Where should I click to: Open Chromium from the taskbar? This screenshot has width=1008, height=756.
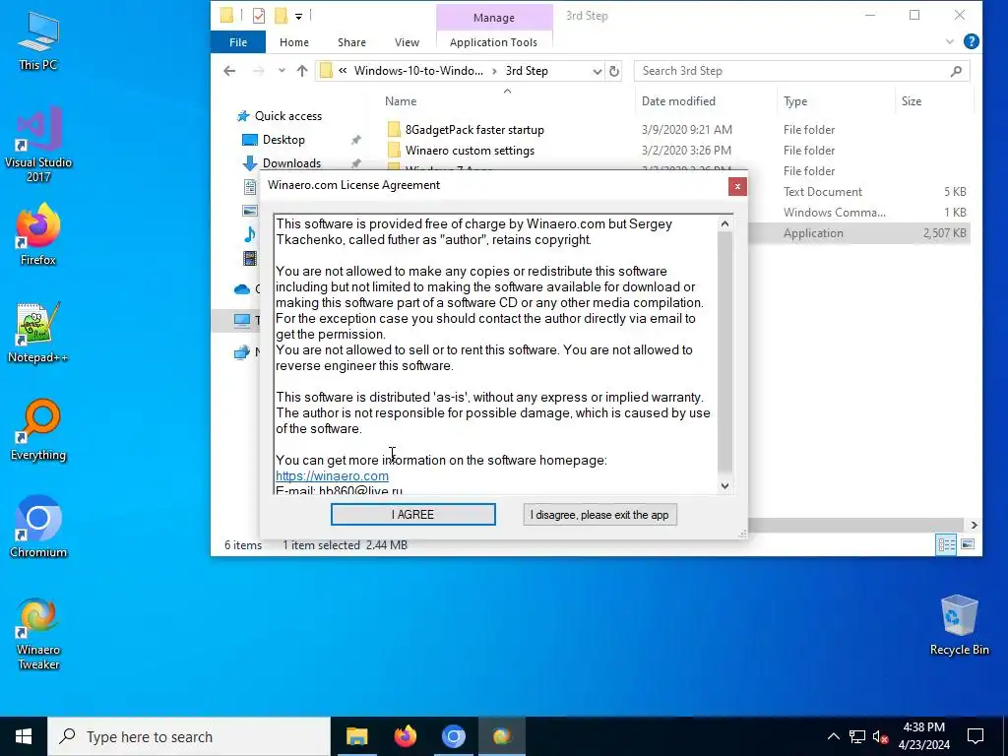(453, 736)
